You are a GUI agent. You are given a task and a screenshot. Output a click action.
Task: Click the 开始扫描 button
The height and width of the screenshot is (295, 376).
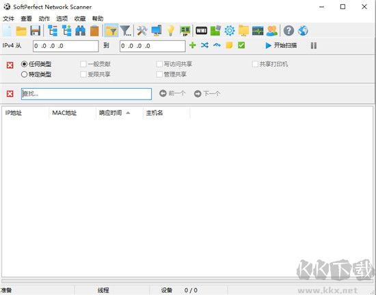(281, 45)
